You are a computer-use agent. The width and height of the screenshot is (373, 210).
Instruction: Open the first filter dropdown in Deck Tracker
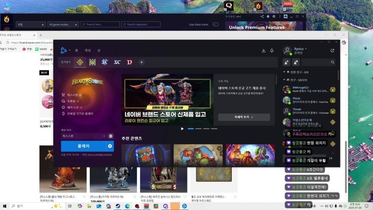(31, 24)
